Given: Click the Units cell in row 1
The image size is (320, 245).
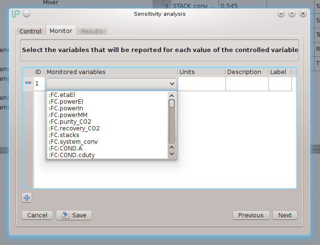Looking at the screenshot, I should point(201,84).
